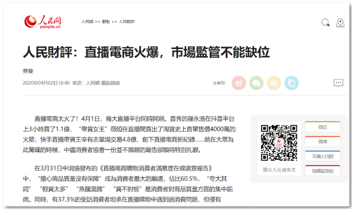Open the 觀點 breadcrumb section
The image size is (352, 209).
point(106,21)
